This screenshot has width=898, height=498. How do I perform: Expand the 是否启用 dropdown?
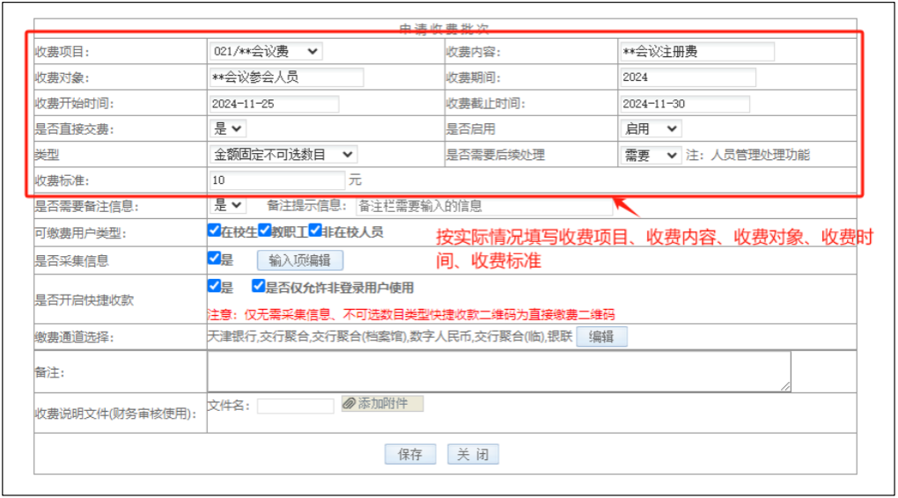click(650, 129)
